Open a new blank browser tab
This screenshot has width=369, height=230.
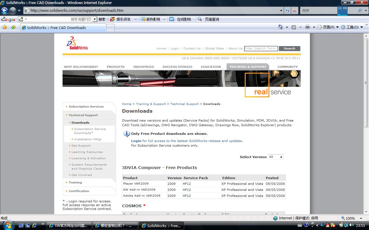coord(110,28)
